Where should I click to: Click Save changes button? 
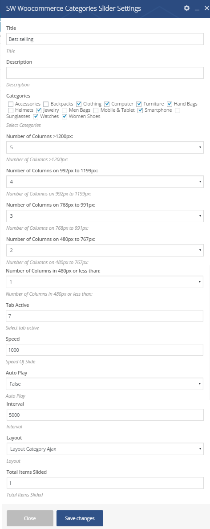[80, 518]
